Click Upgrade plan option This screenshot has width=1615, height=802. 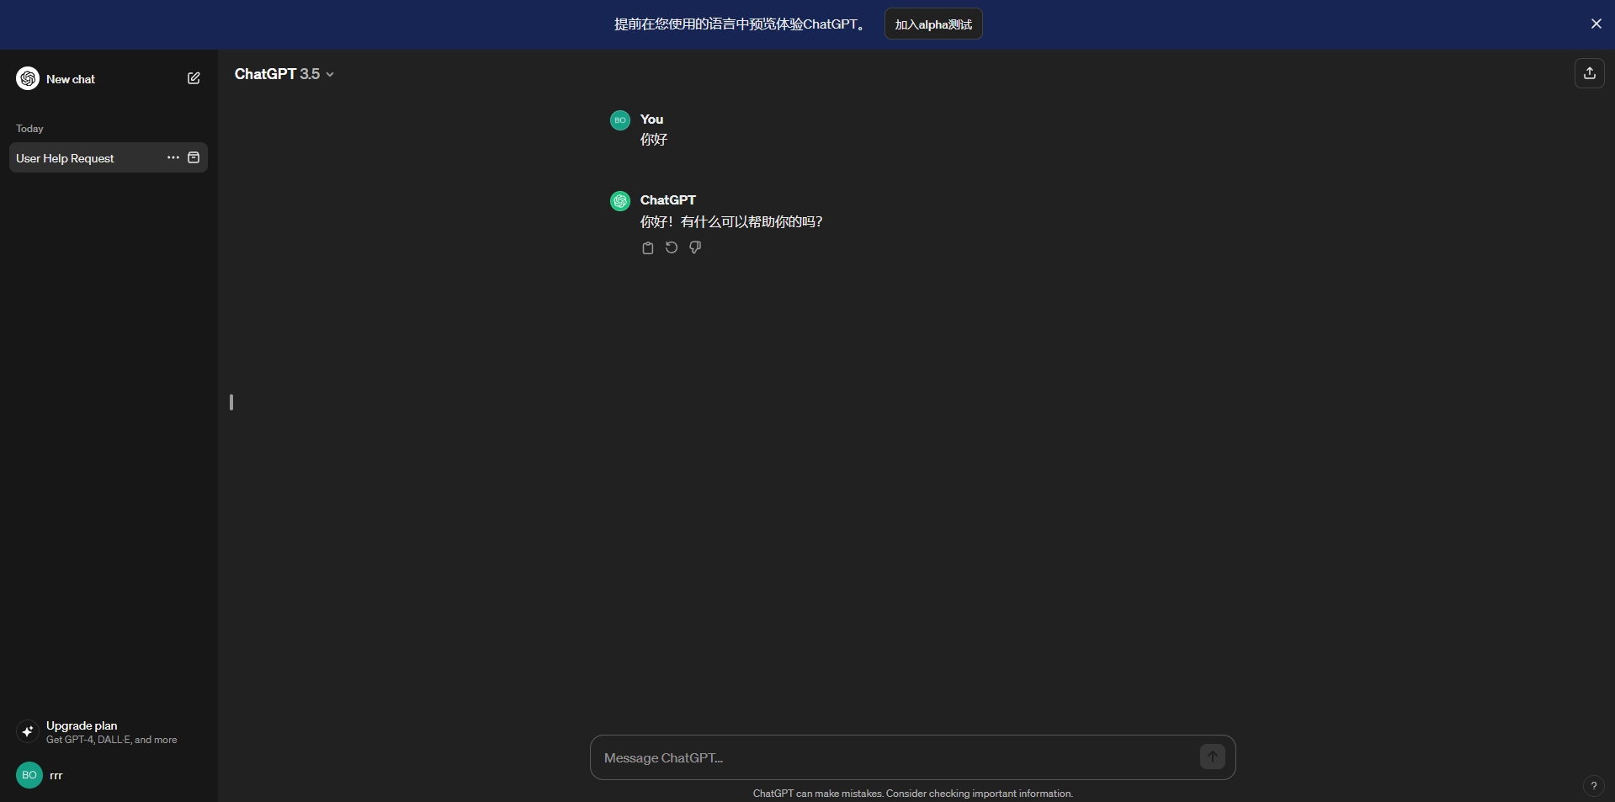coord(108,731)
